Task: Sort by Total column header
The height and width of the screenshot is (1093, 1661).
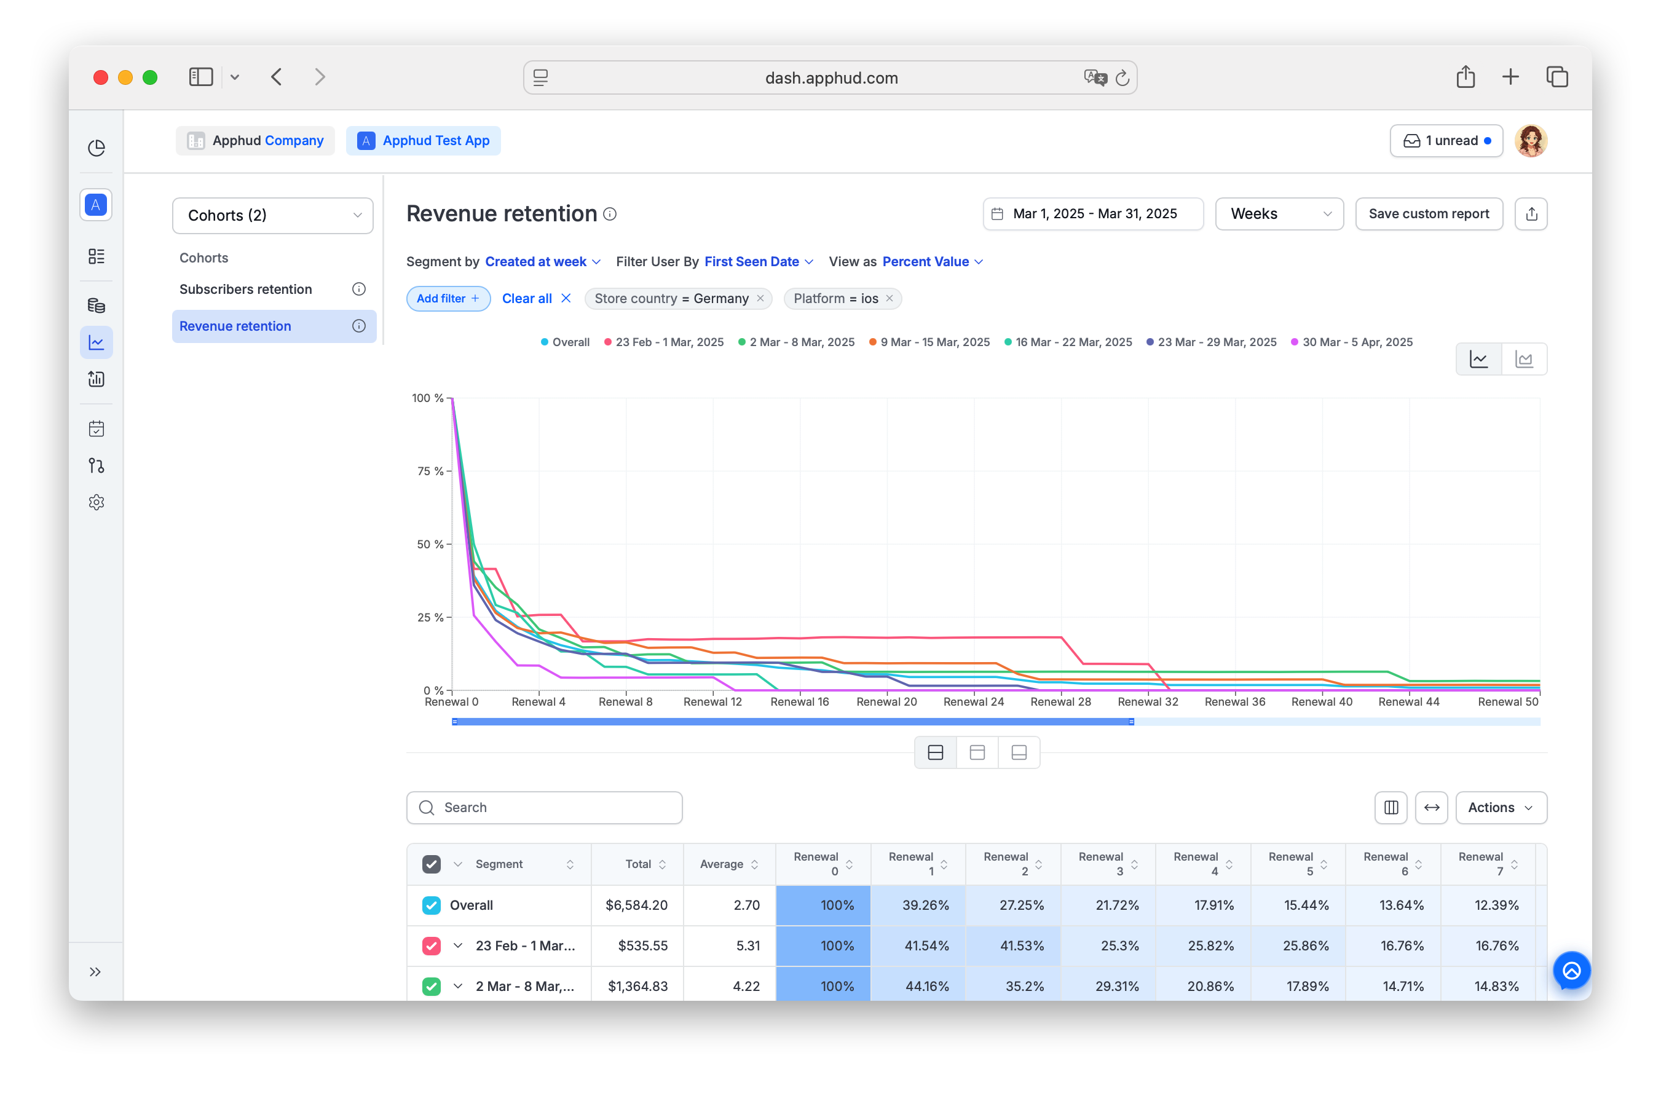Action: click(645, 864)
